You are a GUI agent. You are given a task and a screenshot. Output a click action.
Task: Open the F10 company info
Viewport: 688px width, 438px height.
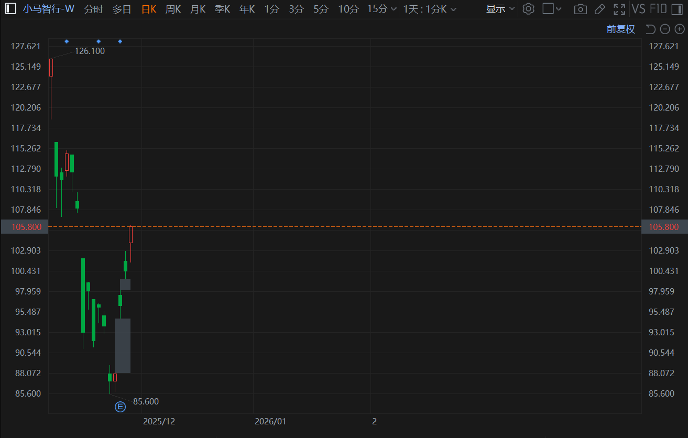(658, 9)
